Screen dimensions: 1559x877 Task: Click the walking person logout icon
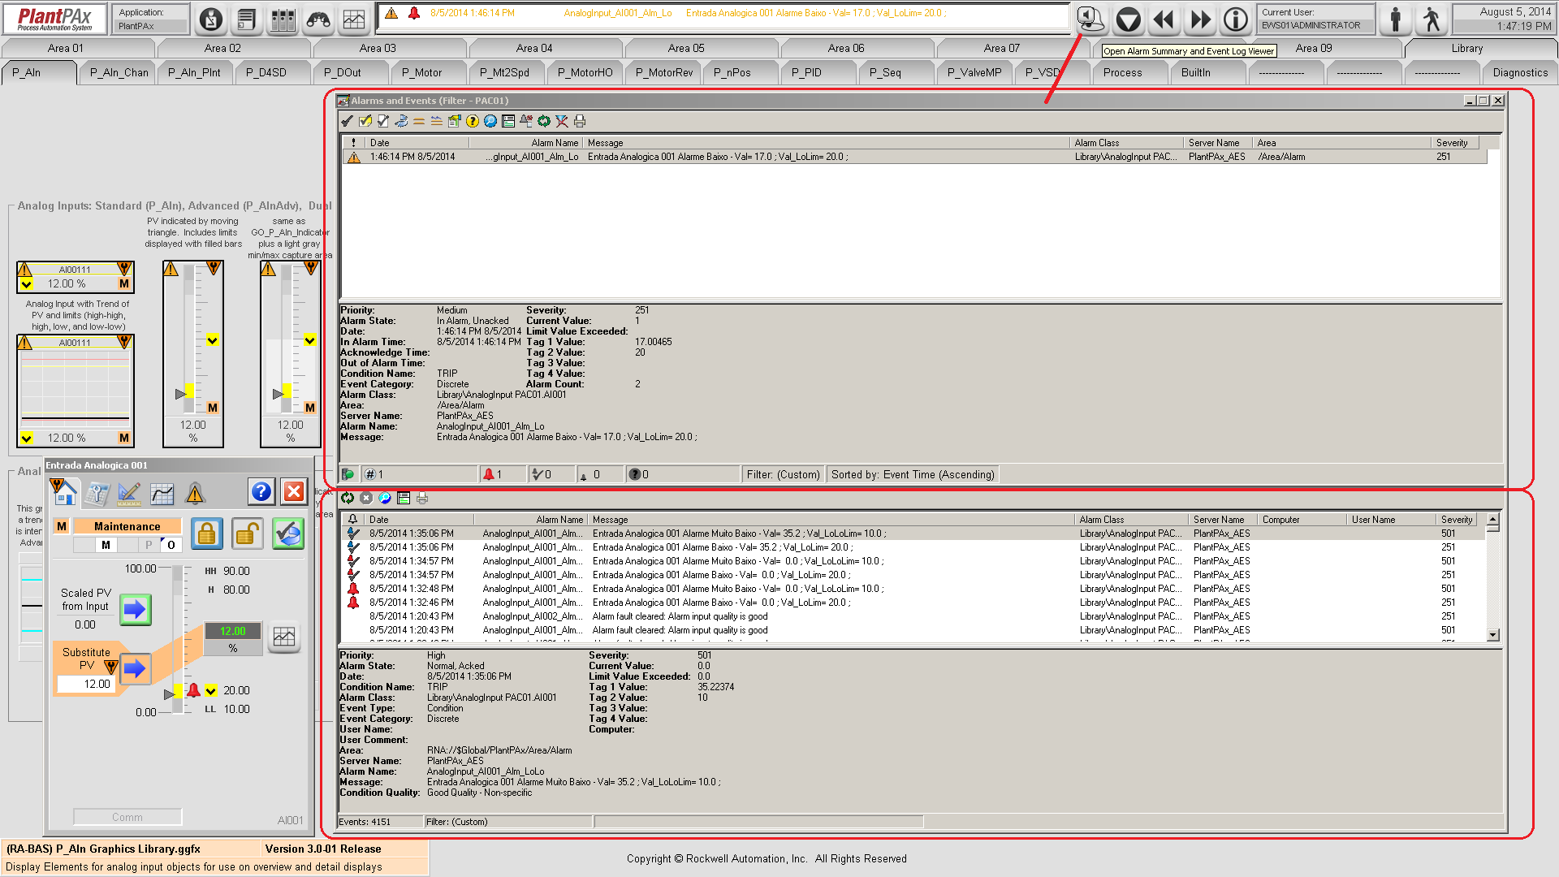[1432, 19]
